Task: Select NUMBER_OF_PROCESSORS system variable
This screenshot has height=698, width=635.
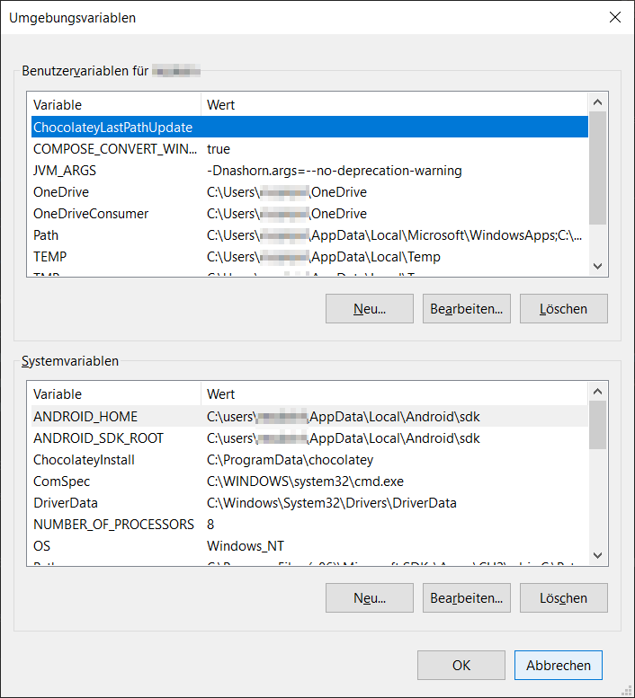Action: click(113, 525)
